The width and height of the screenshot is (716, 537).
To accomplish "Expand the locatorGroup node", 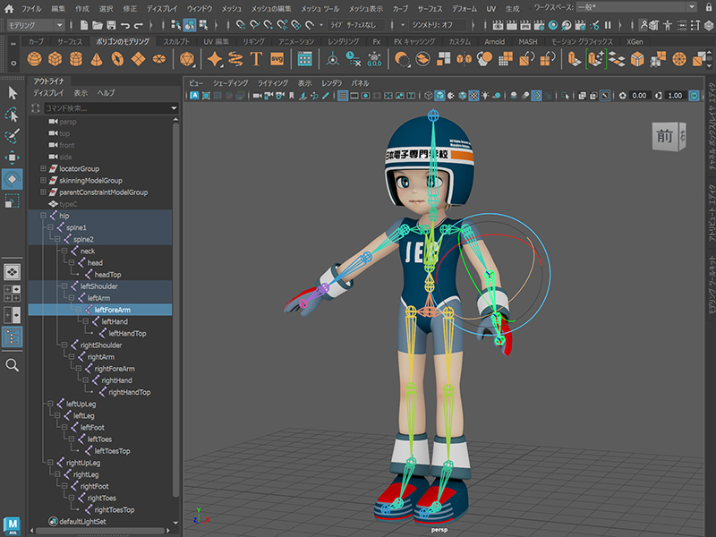I will click(43, 168).
